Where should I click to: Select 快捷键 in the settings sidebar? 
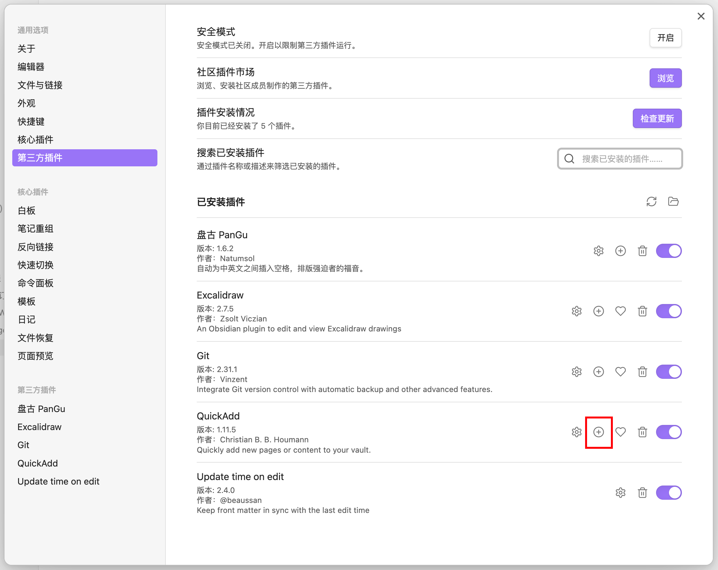tap(31, 121)
